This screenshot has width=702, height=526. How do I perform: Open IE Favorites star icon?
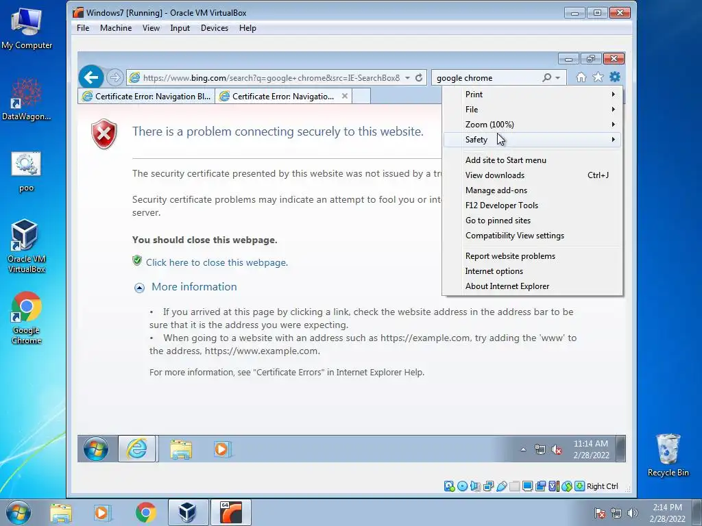click(598, 77)
